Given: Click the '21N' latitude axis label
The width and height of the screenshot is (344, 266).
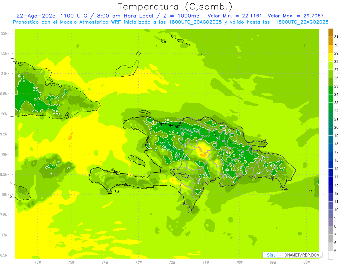Looking at the screenshot, I should (x=4, y=73).
